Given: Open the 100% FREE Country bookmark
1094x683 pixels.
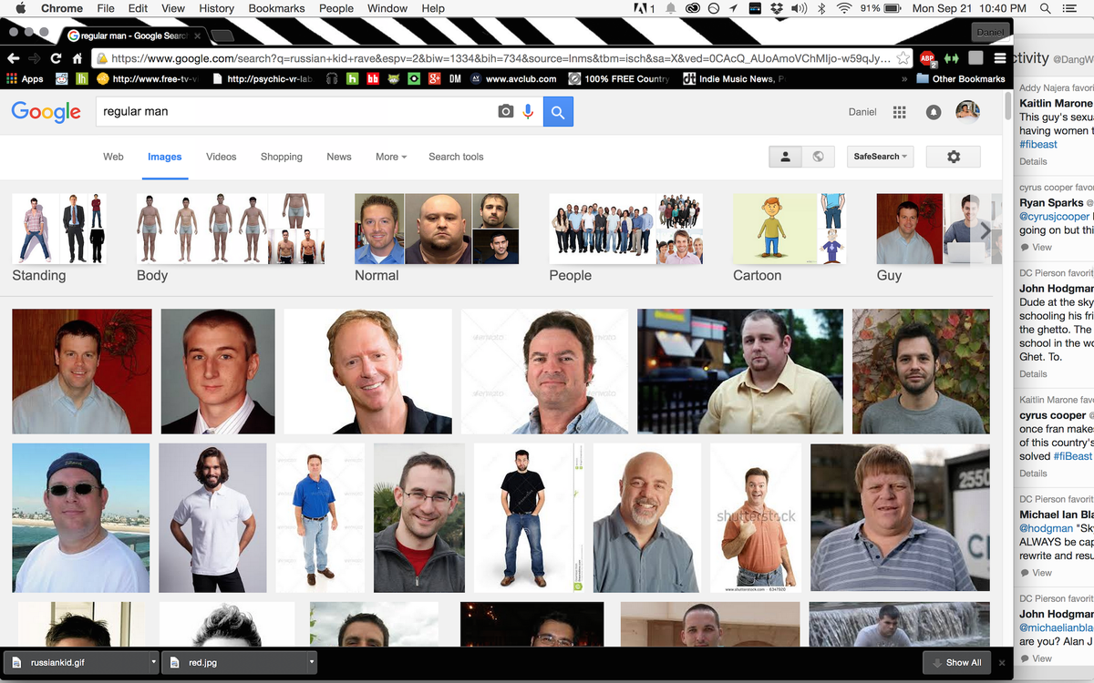Looking at the screenshot, I should (x=619, y=79).
